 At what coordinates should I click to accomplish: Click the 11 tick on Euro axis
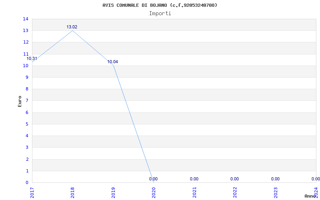point(26,54)
